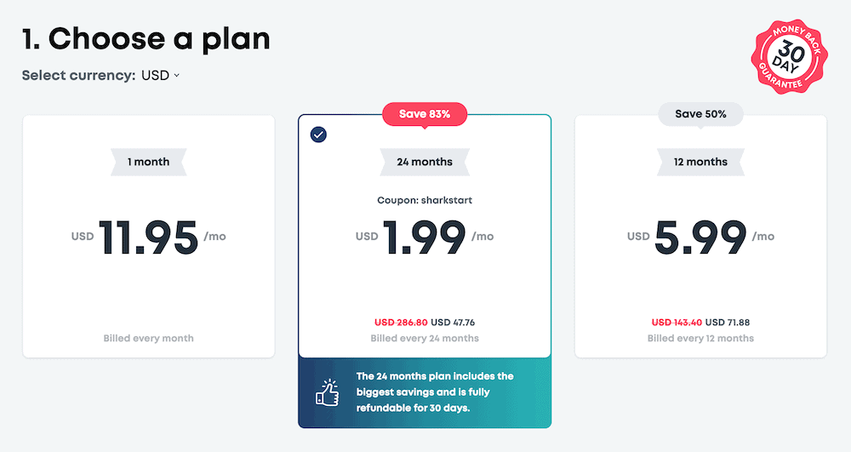Open the USD currency dropdown

click(x=160, y=75)
